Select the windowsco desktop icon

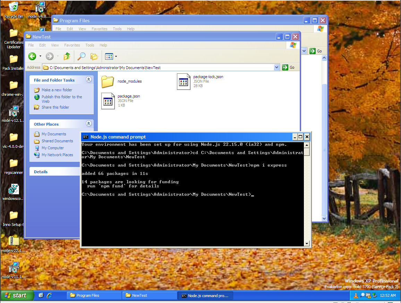pos(14,189)
